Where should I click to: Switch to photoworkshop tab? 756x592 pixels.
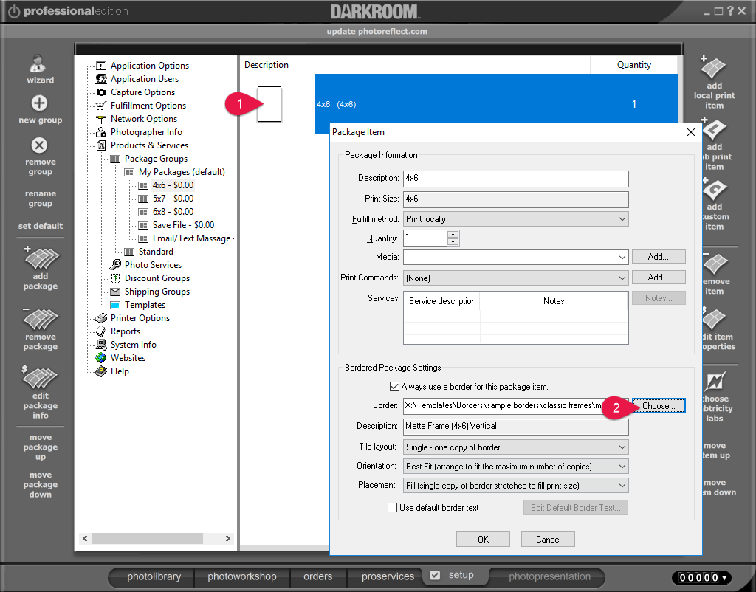pos(242,576)
